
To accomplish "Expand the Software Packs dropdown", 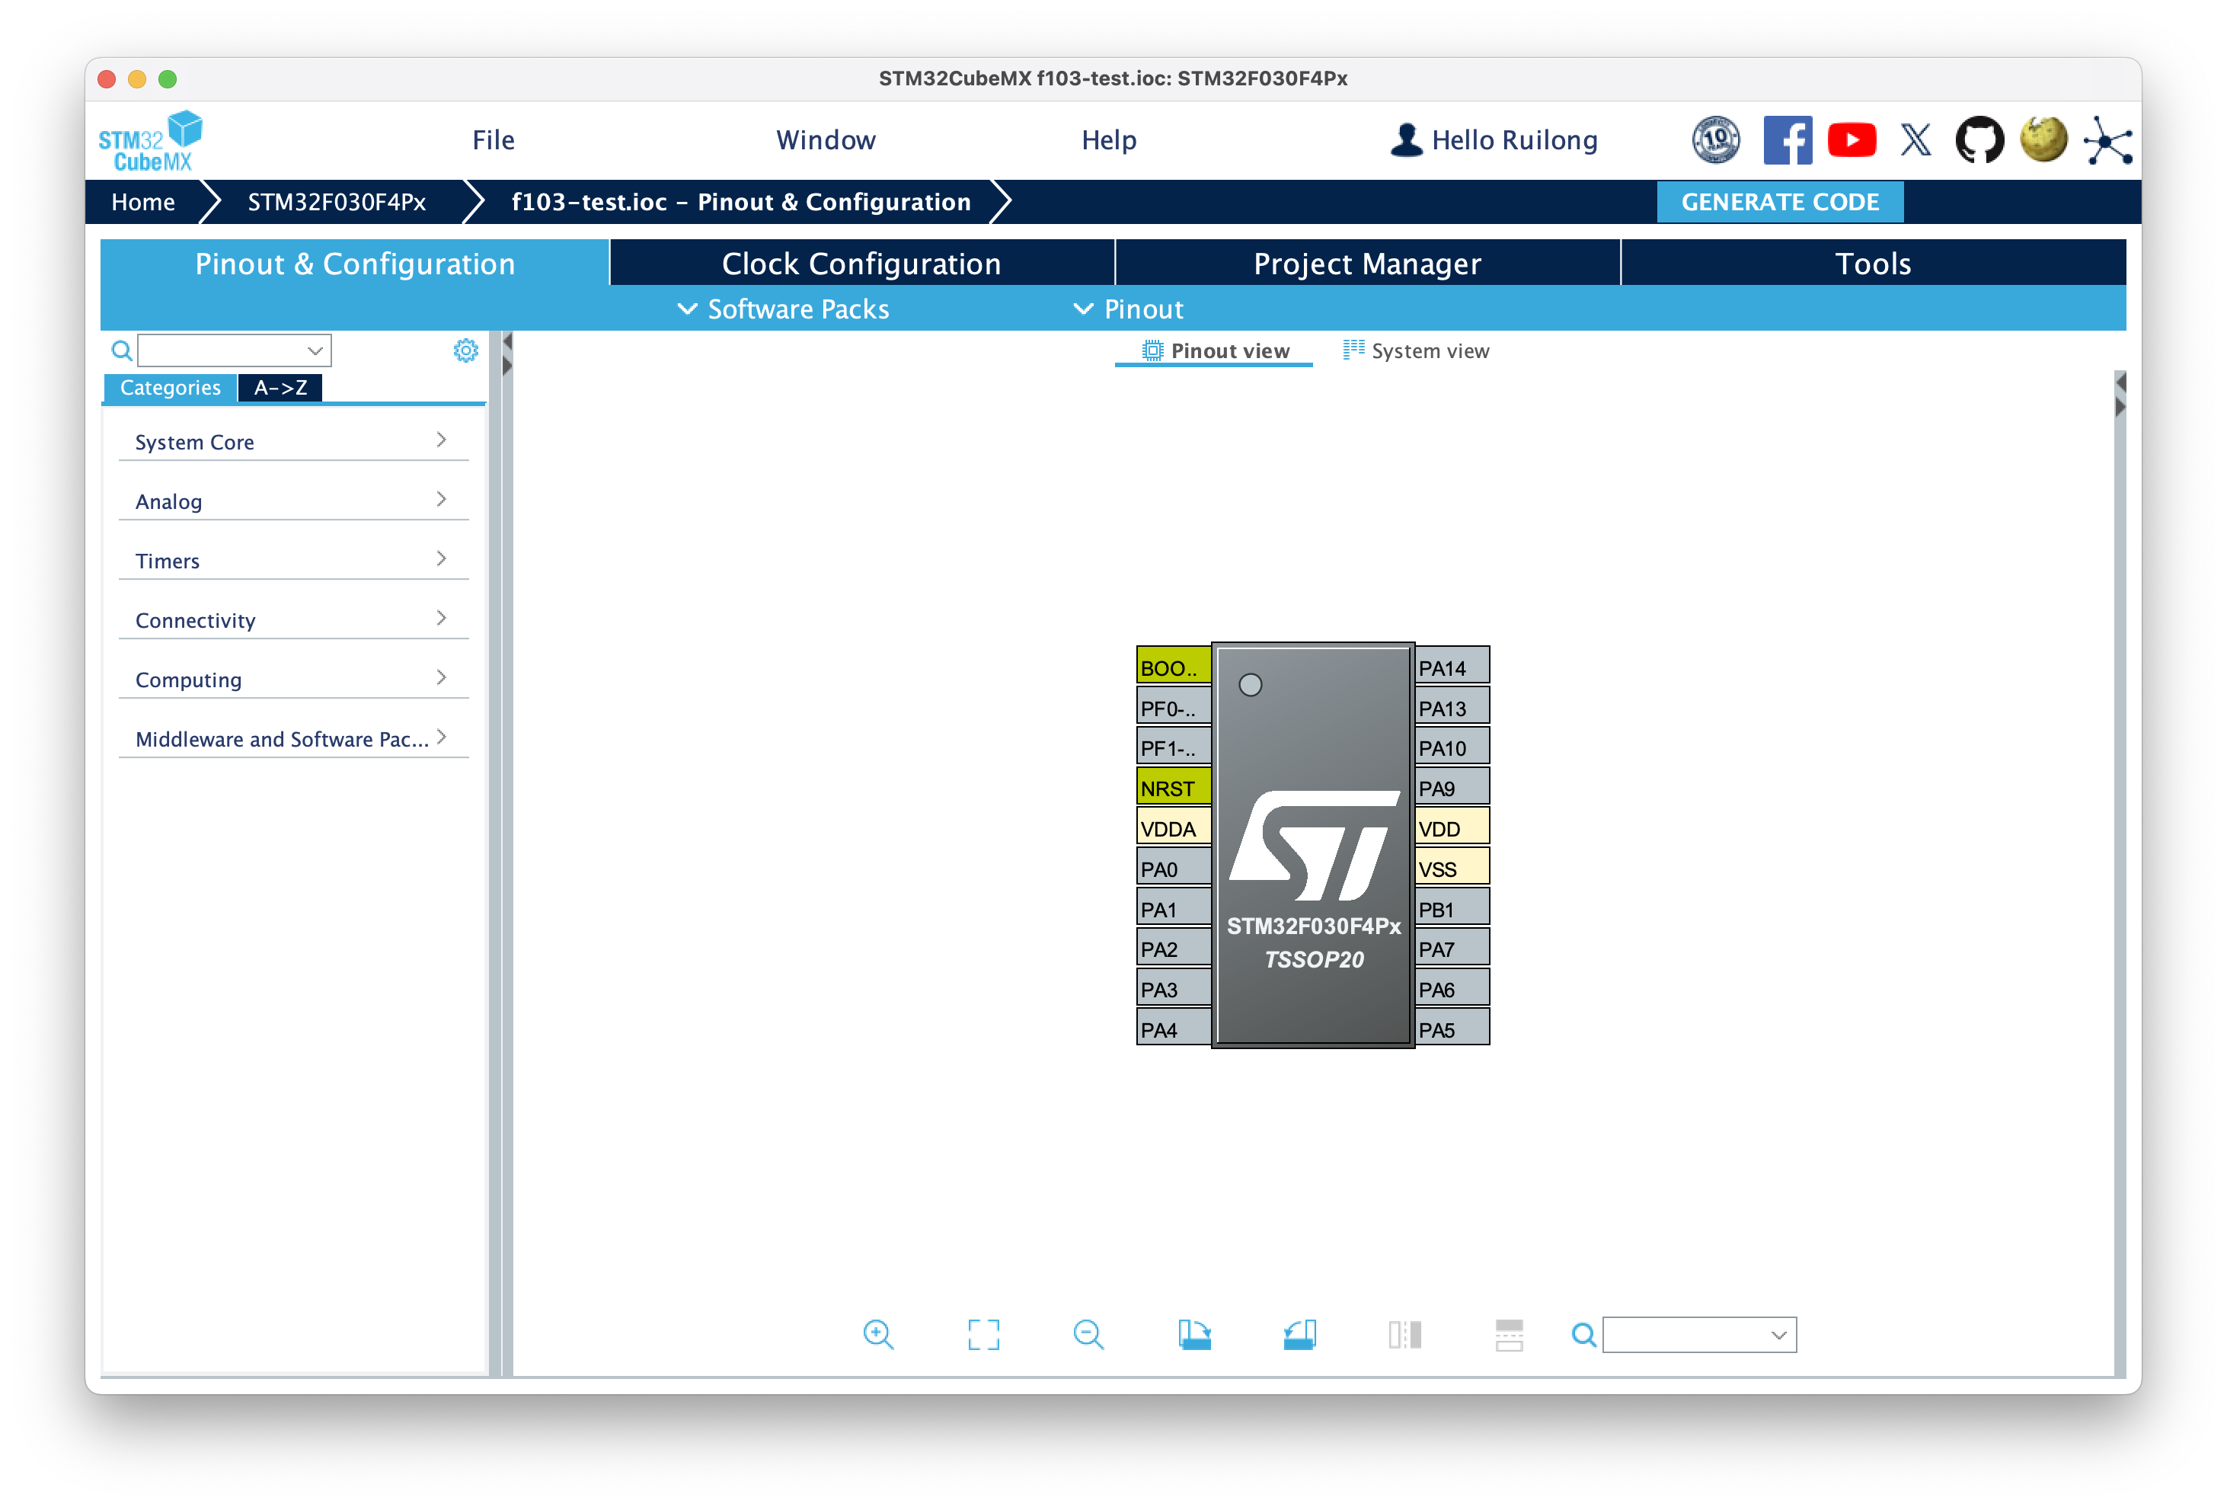I will [784, 309].
